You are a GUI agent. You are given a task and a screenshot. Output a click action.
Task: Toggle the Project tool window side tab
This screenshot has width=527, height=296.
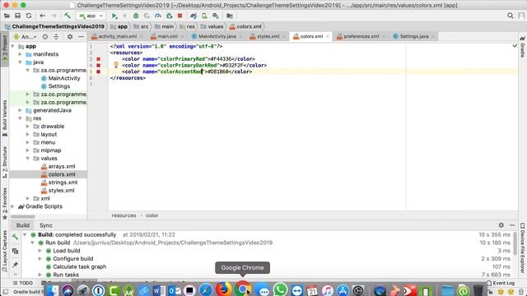click(x=5, y=49)
